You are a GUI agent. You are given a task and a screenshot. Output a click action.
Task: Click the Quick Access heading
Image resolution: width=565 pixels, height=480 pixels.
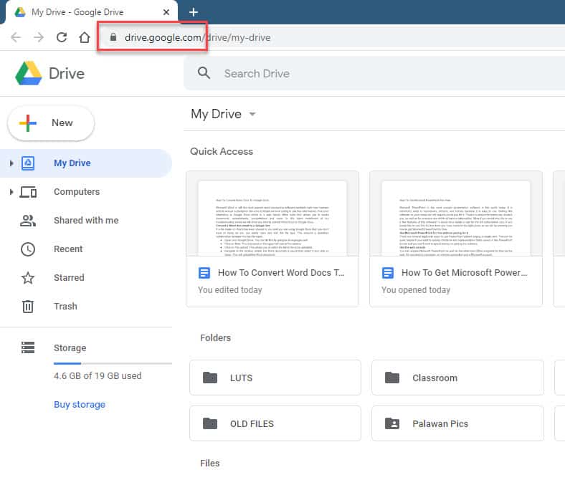[x=222, y=151]
